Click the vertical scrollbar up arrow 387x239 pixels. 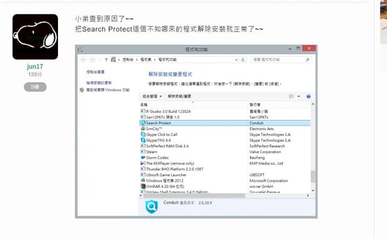tap(313, 104)
